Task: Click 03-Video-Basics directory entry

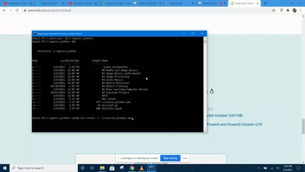Action: point(112,80)
